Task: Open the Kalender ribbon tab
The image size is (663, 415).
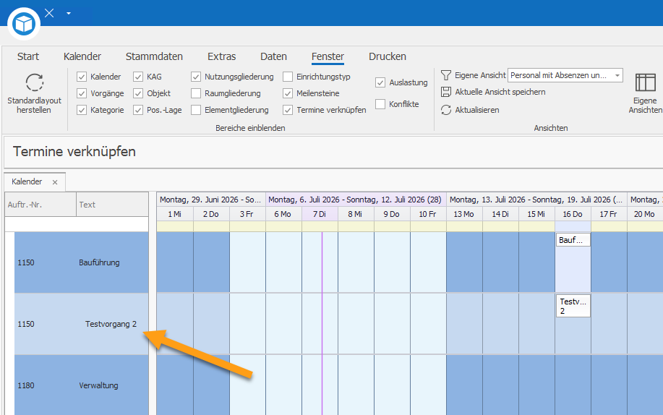Action: tap(82, 56)
